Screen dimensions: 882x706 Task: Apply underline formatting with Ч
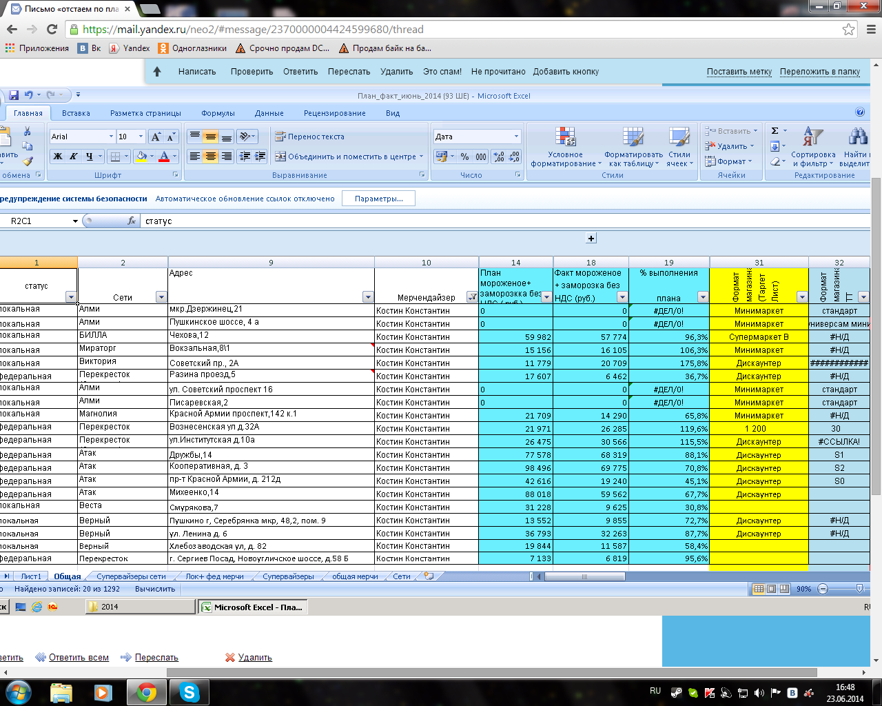tap(90, 157)
